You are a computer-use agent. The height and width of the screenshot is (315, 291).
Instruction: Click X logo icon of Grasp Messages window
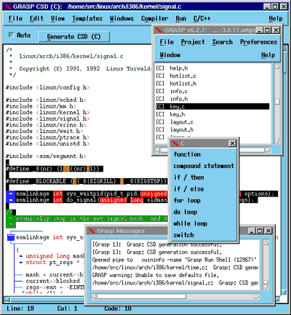coord(92,231)
